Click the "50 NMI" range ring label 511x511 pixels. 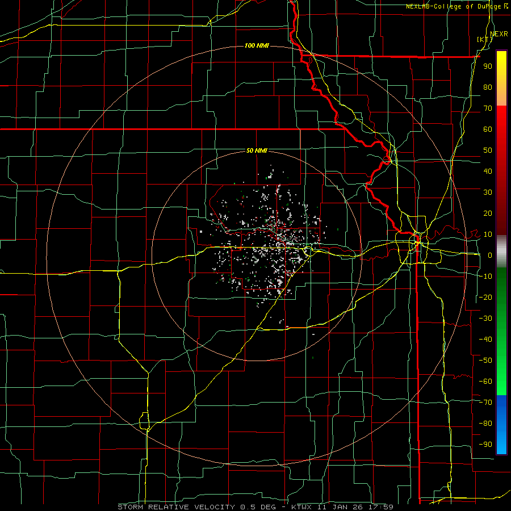click(x=257, y=150)
